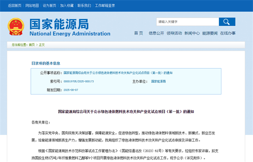Click 首页 in the breadcrumb
The image size is (253, 162).
pyautogui.click(x=32, y=45)
